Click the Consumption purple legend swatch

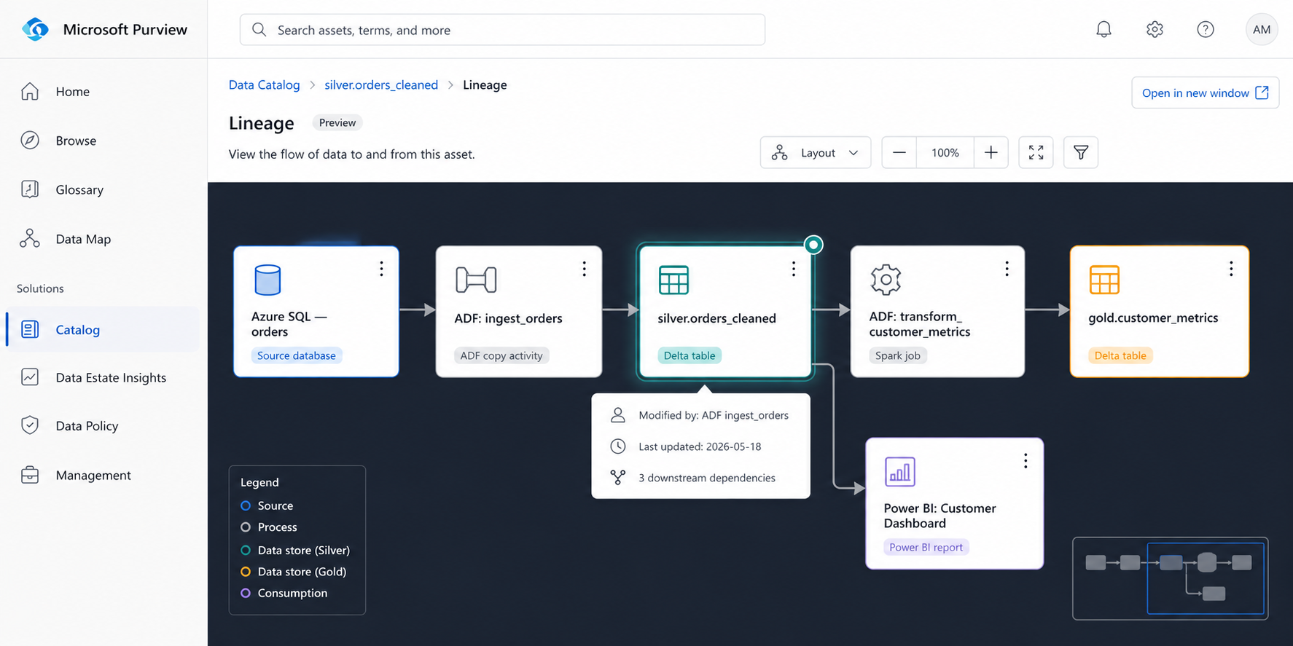(246, 593)
